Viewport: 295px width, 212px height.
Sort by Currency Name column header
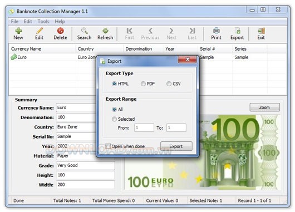[42, 49]
